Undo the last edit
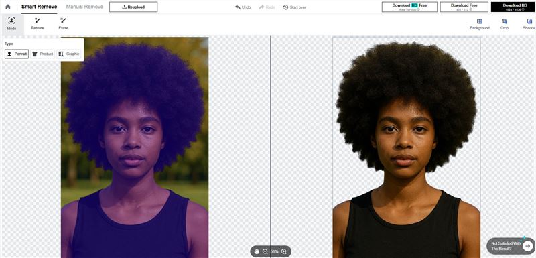This screenshot has height=258, width=536. click(x=243, y=7)
